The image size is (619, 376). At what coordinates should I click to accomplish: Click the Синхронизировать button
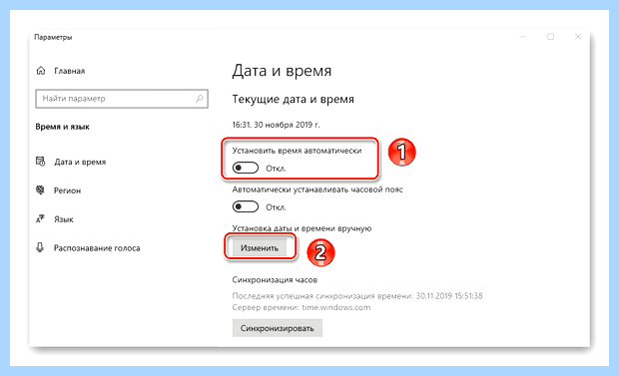278,328
